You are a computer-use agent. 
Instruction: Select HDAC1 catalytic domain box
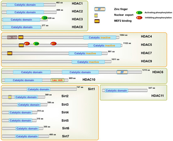(x=25, y=5)
